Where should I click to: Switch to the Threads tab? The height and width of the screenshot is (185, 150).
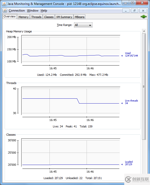[36, 17]
